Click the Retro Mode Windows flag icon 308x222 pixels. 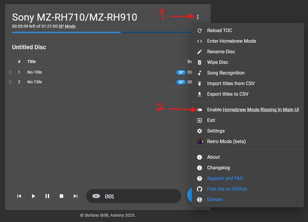[200, 142]
